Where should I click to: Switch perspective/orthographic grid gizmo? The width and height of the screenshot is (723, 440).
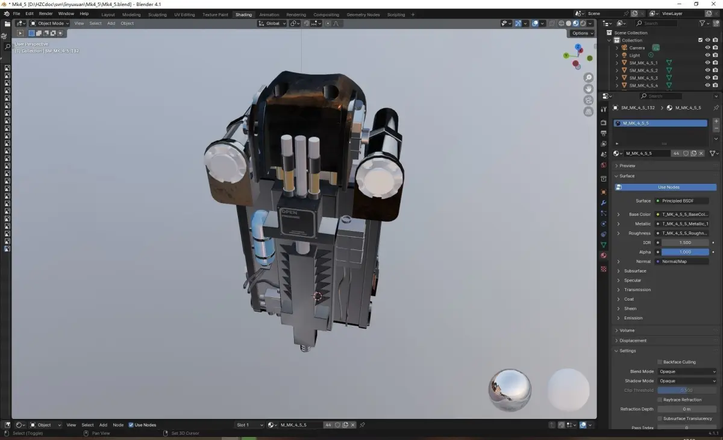[589, 112]
